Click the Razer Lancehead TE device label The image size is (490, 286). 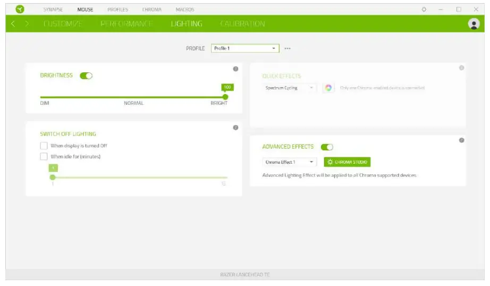(x=245, y=274)
